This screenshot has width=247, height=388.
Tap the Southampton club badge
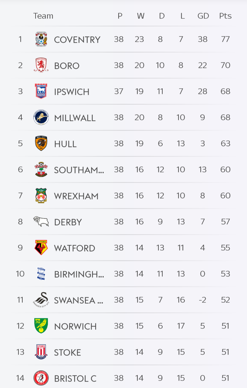41,169
